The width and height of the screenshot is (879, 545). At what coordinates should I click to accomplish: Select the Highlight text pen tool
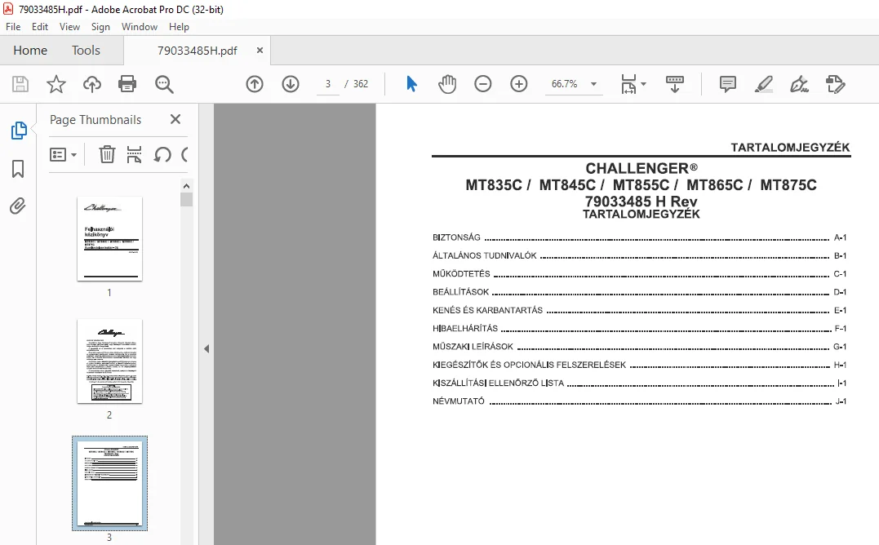[x=764, y=84]
